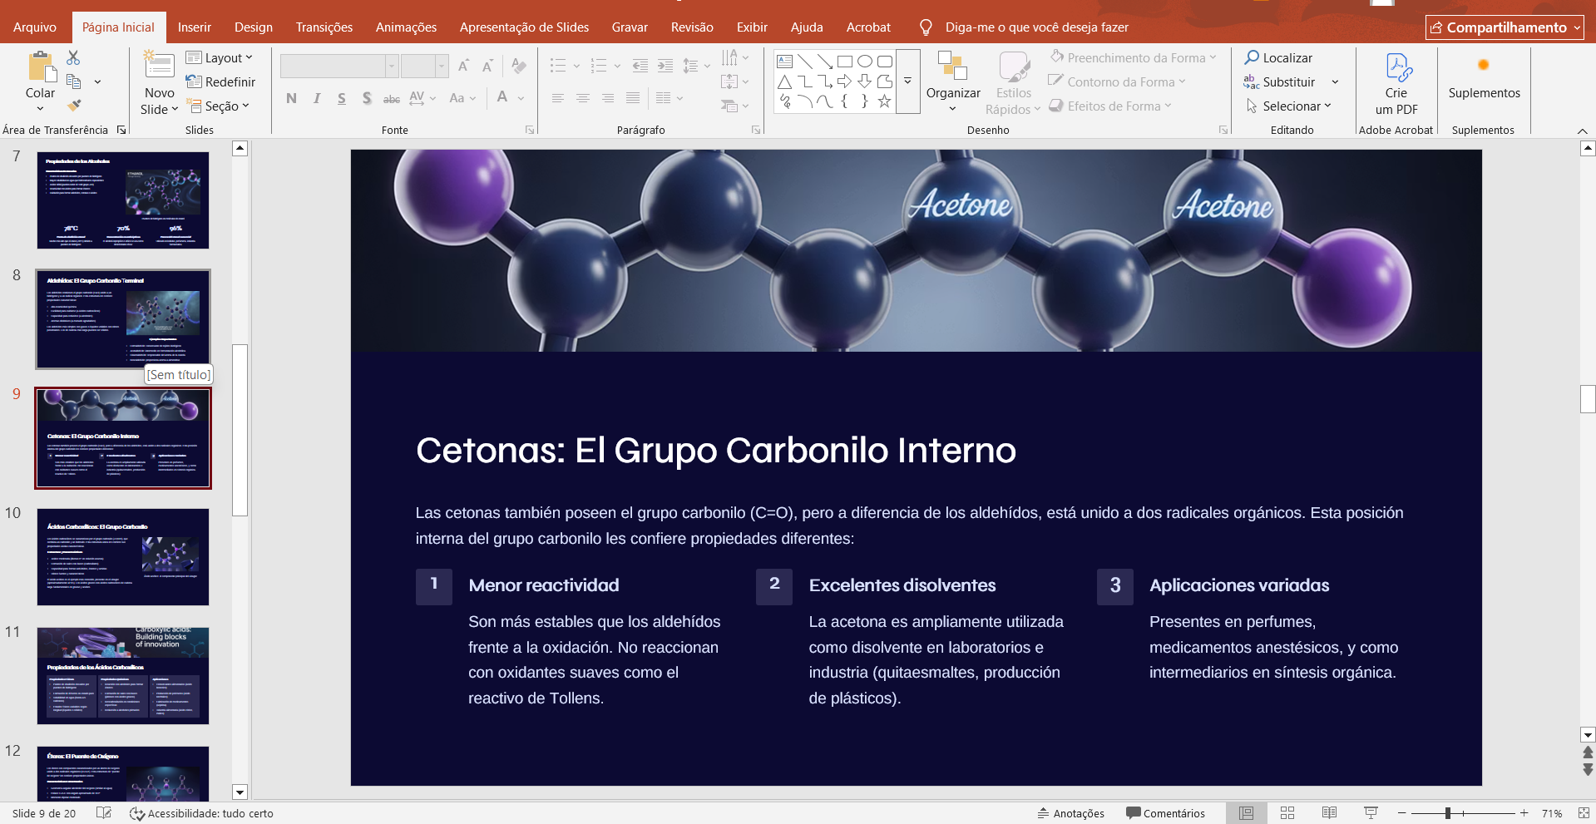Image resolution: width=1596 pixels, height=824 pixels.
Task: Switch to the Transições tab
Action: click(x=324, y=27)
